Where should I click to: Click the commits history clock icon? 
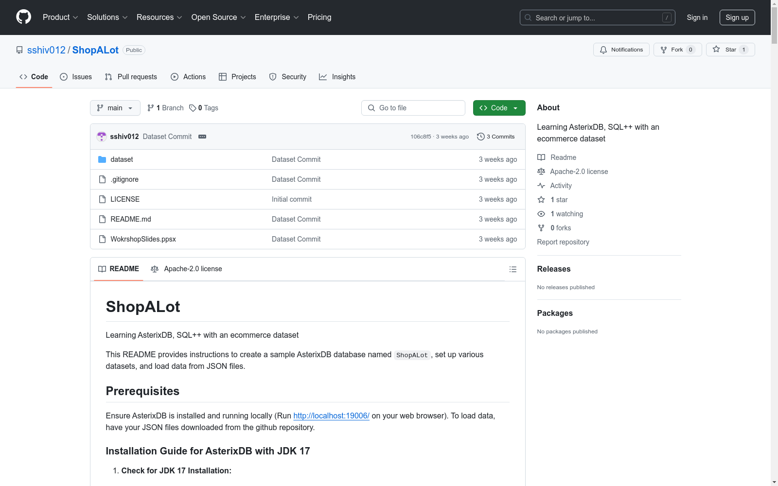pos(481,137)
